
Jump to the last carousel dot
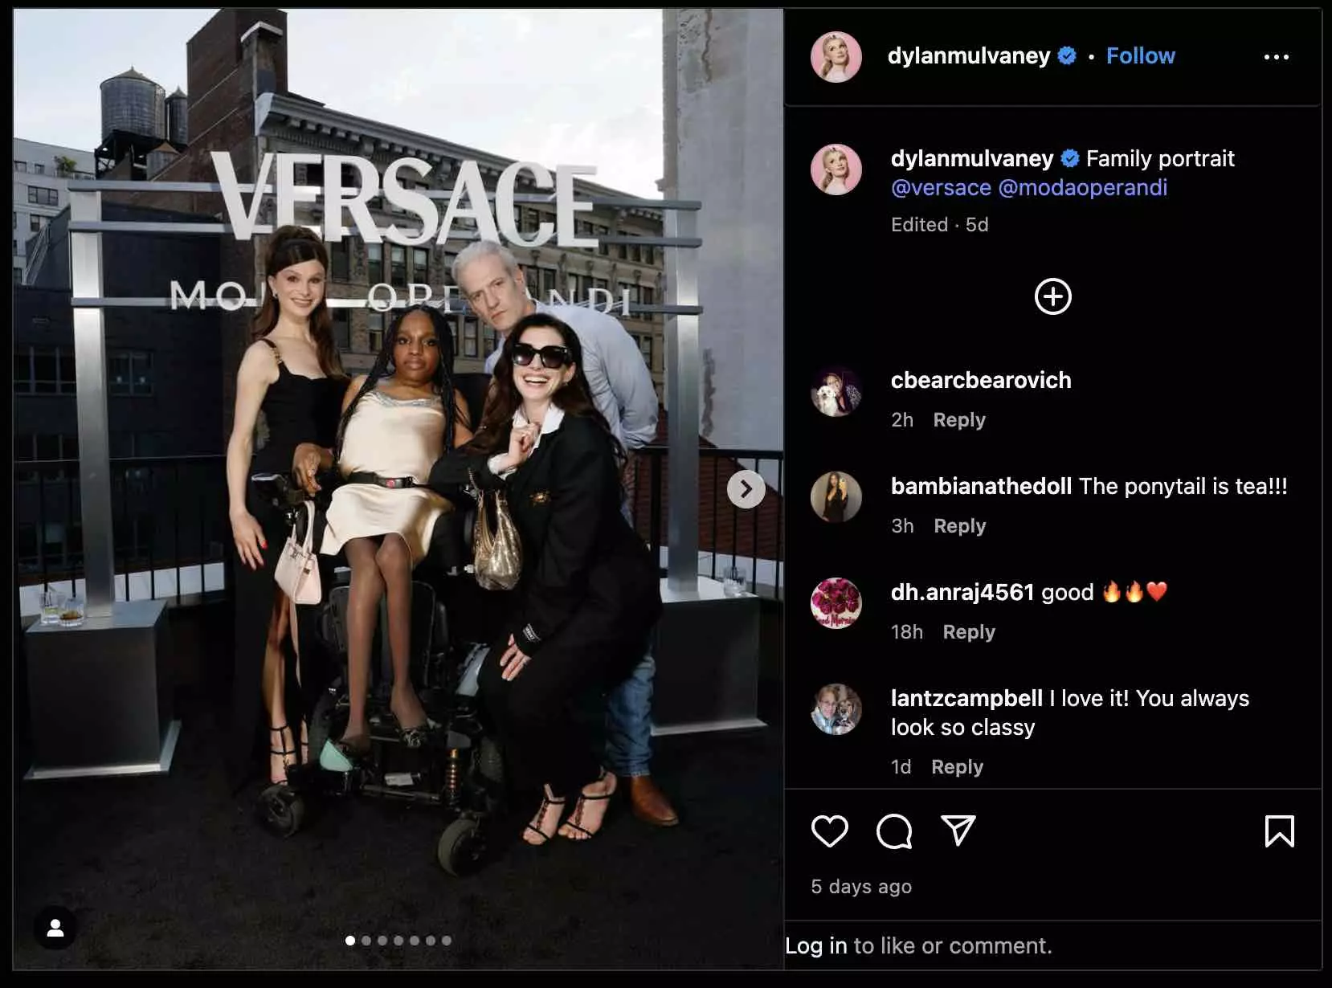click(x=447, y=941)
